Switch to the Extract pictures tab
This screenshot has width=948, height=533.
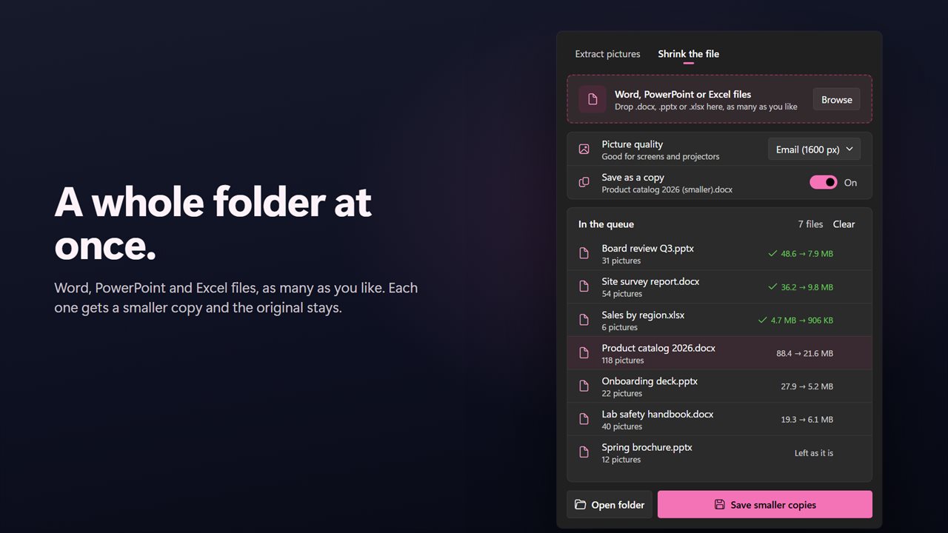coord(607,54)
